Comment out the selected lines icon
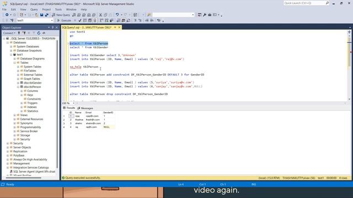Viewport: 353px width, 198px height. pyautogui.click(x=135, y=20)
